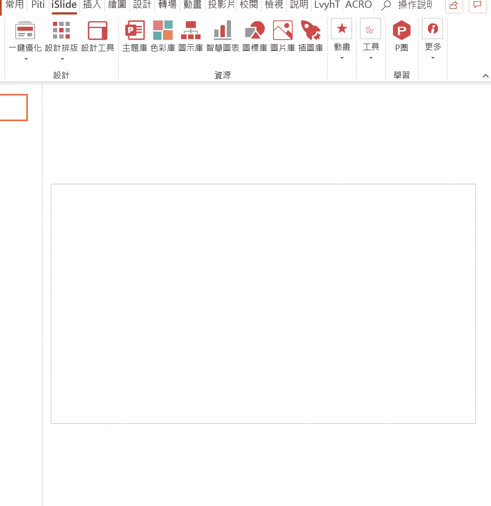Switch to the 轉場 tab

[167, 5]
